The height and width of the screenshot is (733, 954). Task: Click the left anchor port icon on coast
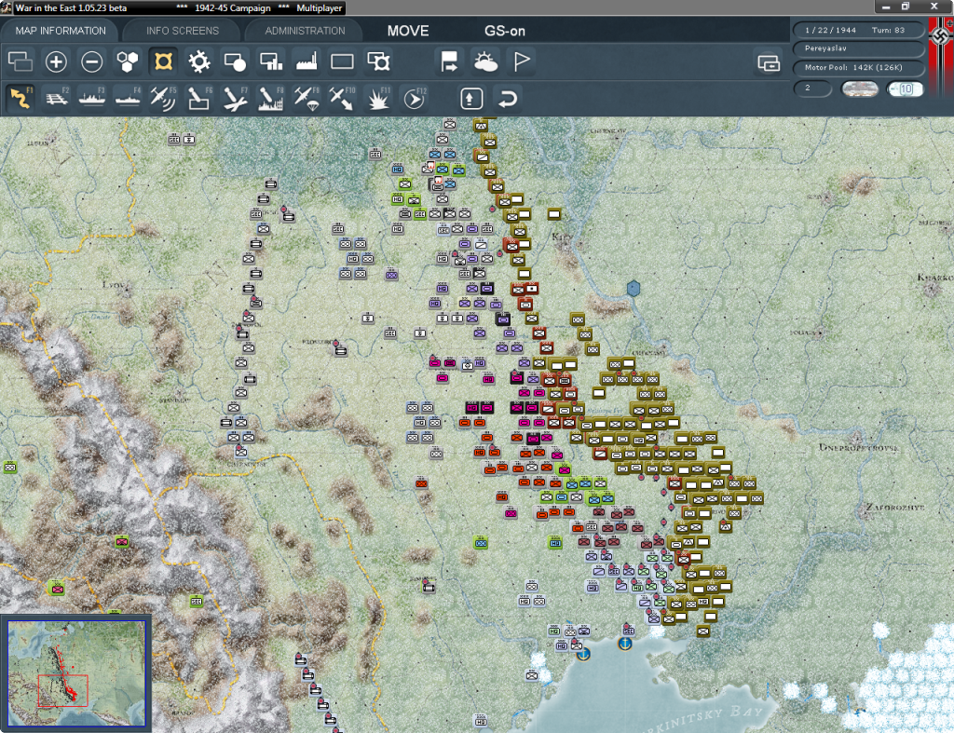click(x=583, y=654)
